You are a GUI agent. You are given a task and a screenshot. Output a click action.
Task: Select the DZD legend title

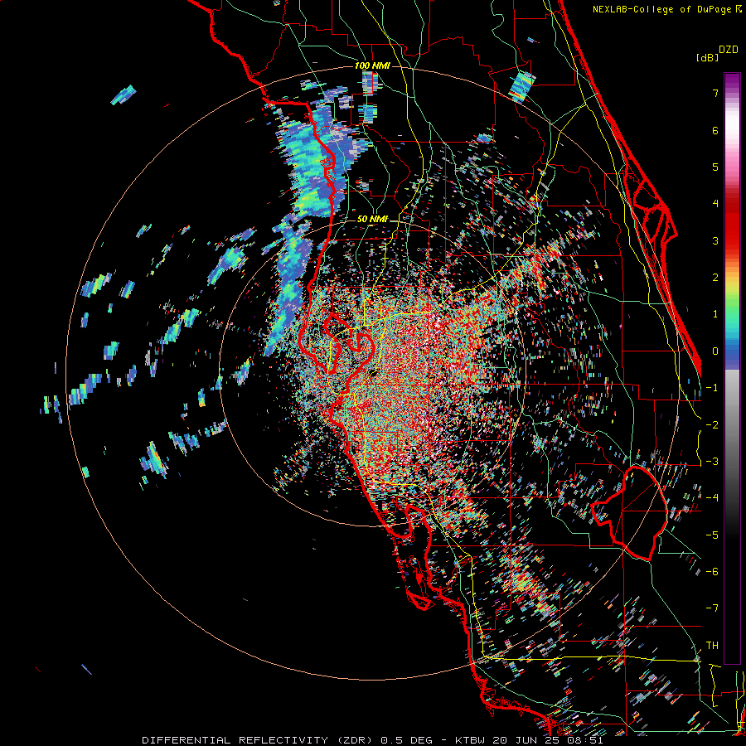(x=729, y=50)
